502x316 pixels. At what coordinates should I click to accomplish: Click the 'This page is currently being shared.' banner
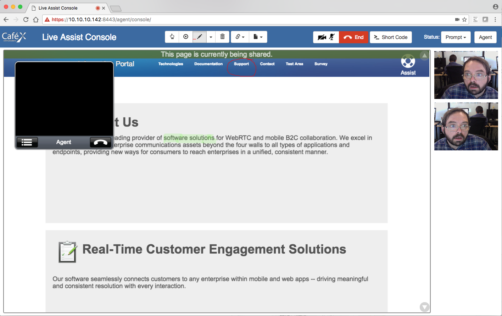click(217, 54)
